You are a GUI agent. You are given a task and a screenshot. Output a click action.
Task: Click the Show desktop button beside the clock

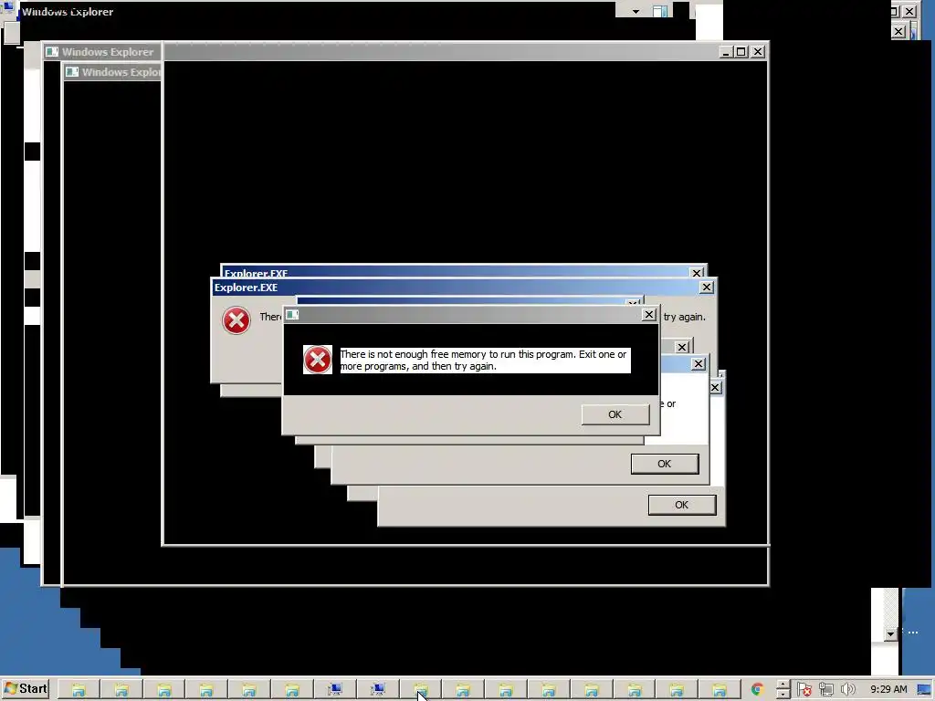point(925,690)
